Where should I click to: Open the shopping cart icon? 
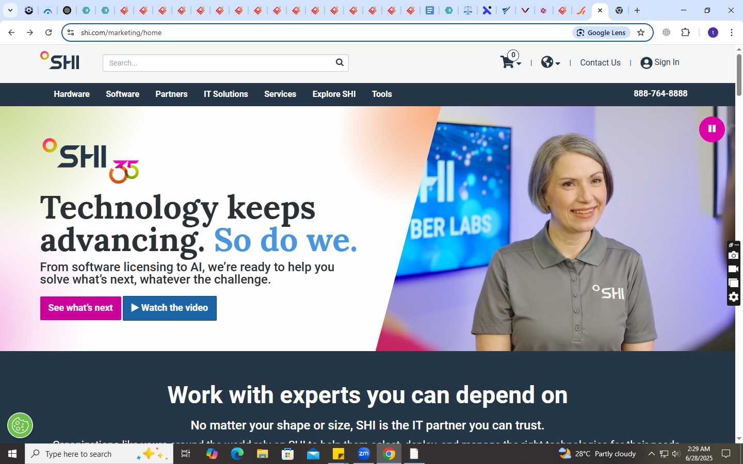click(508, 62)
